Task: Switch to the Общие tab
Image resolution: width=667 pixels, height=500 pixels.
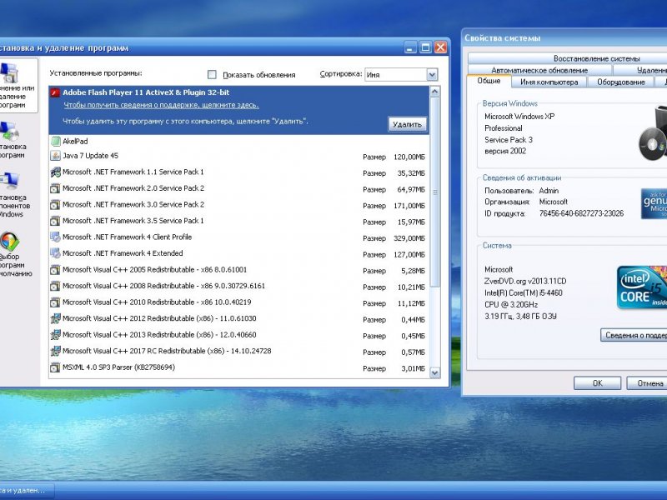Action: 489,81
